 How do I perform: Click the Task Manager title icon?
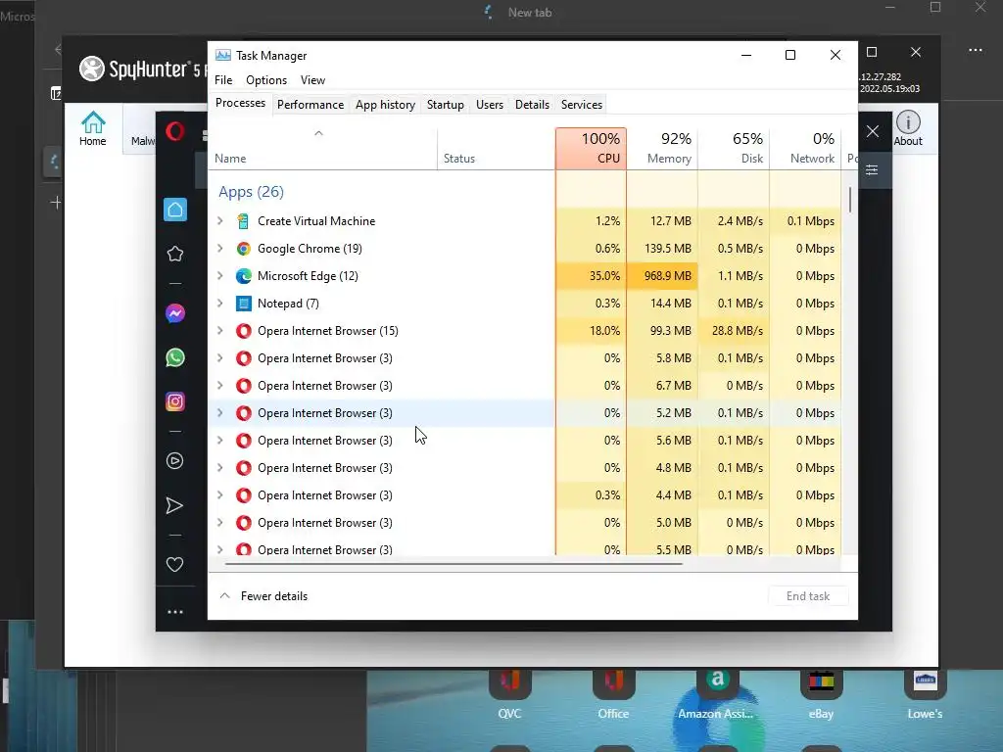222,56
